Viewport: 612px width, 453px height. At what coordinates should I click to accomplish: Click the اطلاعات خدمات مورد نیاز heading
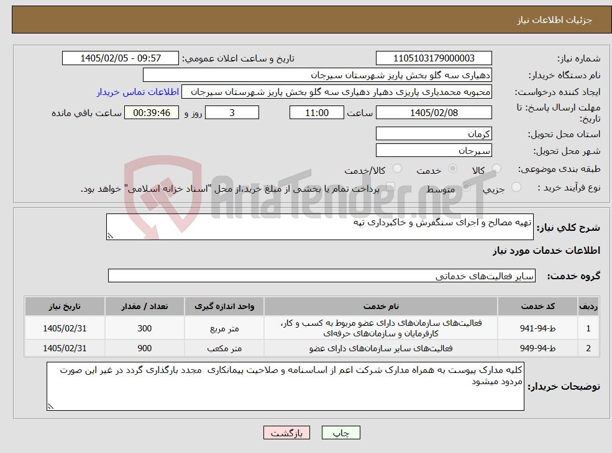(546, 250)
